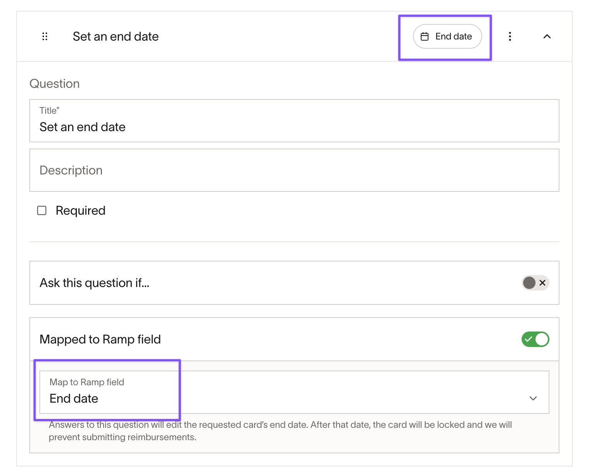The width and height of the screenshot is (595, 475).
Task: Open the Map to Ramp field dropdown arrow
Action: point(533,398)
